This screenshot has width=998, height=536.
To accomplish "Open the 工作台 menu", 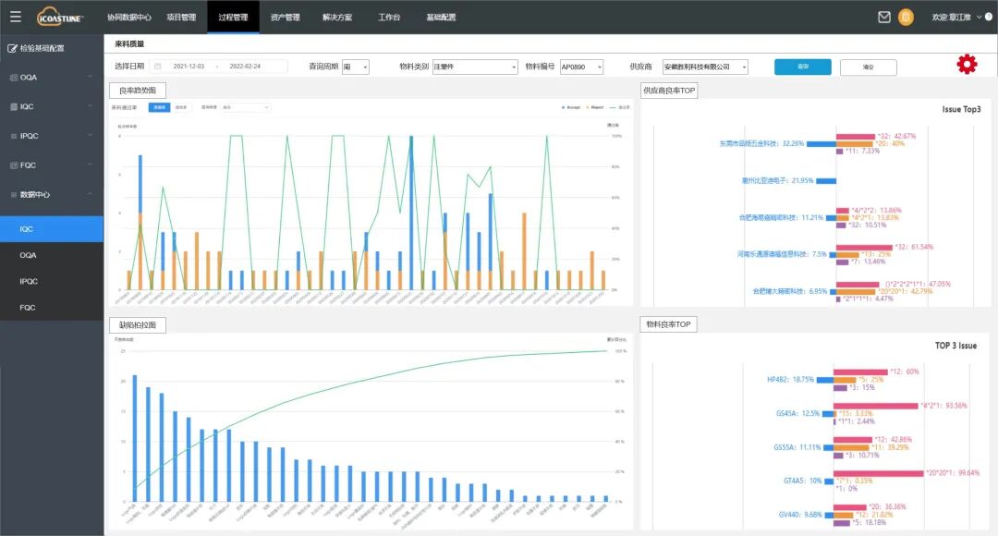I will 389,18.
